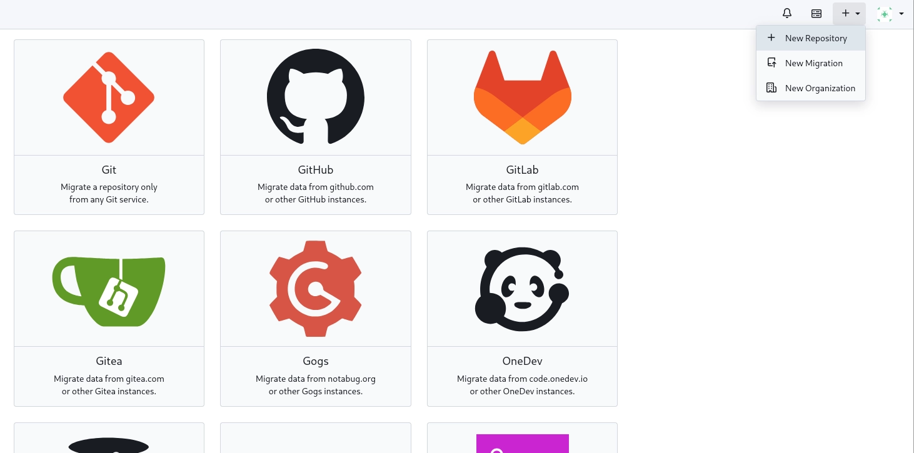Choose New Migration menu entry
The width and height of the screenshot is (914, 453).
[813, 63]
